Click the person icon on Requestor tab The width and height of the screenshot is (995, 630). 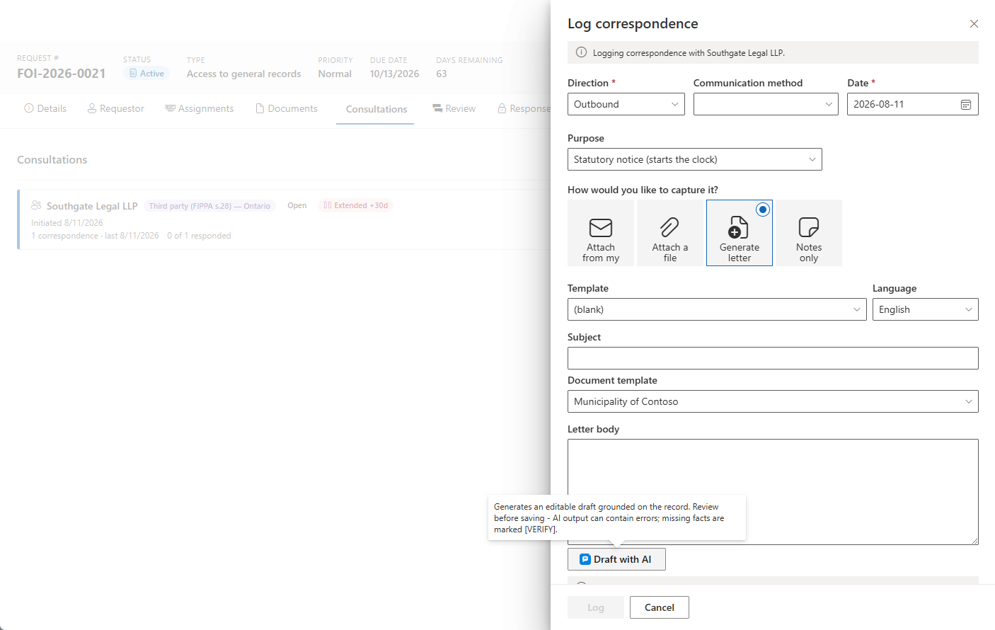(x=92, y=108)
